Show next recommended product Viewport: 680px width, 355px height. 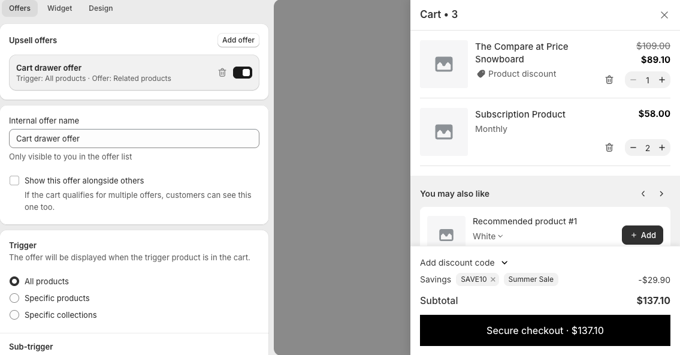coord(661,194)
